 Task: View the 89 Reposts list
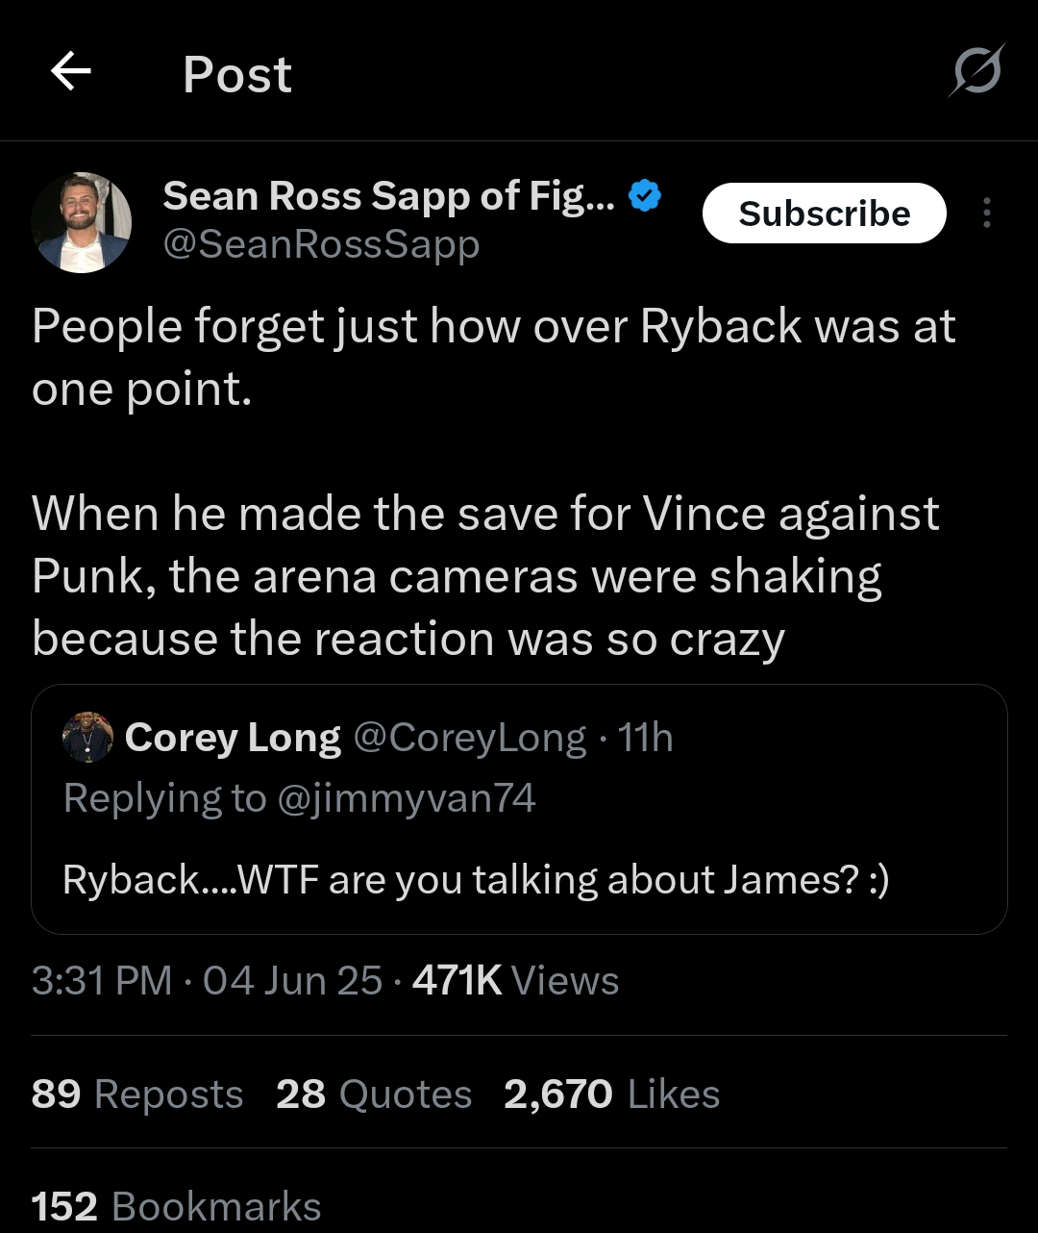pos(137,1095)
